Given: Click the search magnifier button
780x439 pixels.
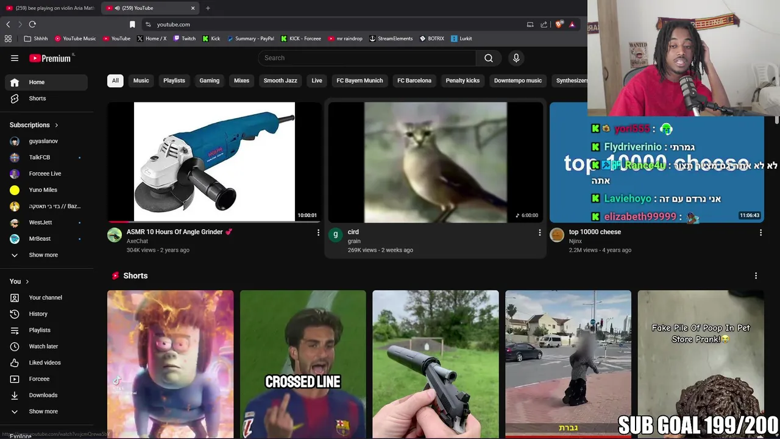Looking at the screenshot, I should point(489,58).
